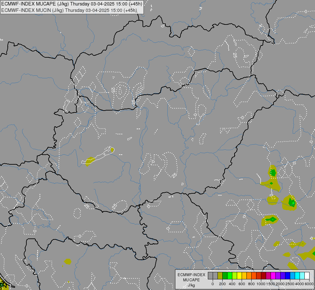Click the 'MUCAPE' label in the legend
Image resolution: width=315 pixels, height=290 pixels.
(191, 280)
